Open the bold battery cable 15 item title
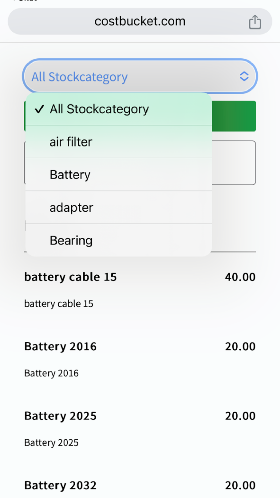The image size is (280, 498). 71,277
